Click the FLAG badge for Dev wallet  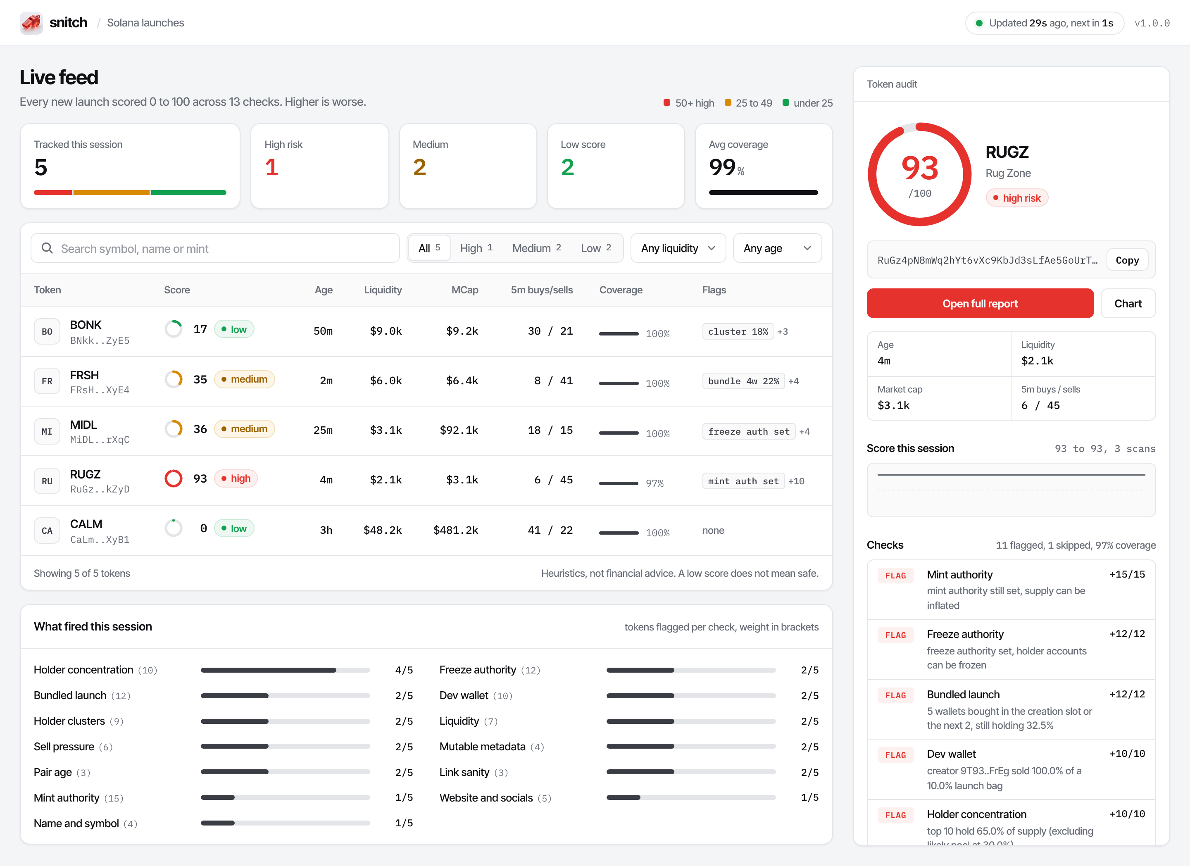tap(896, 755)
